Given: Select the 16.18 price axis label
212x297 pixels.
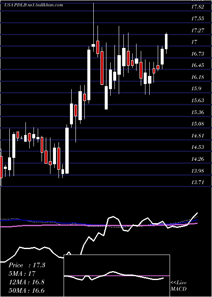Looking at the screenshot, I should pyautogui.click(x=198, y=77).
